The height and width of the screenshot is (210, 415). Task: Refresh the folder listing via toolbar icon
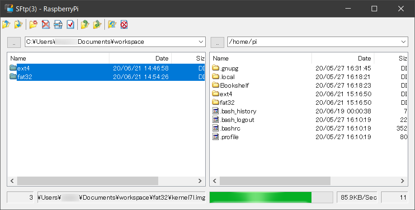point(112,24)
